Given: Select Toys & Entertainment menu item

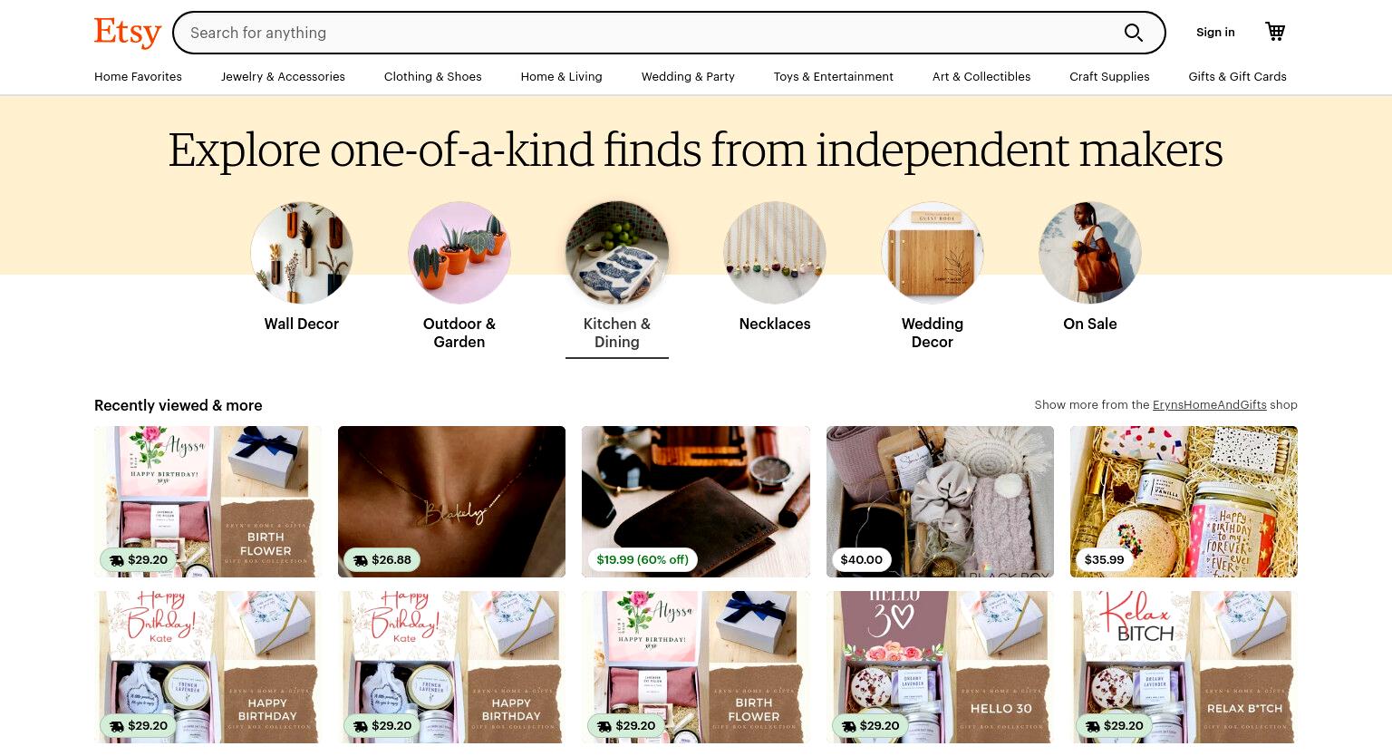Looking at the screenshot, I should 834,77.
